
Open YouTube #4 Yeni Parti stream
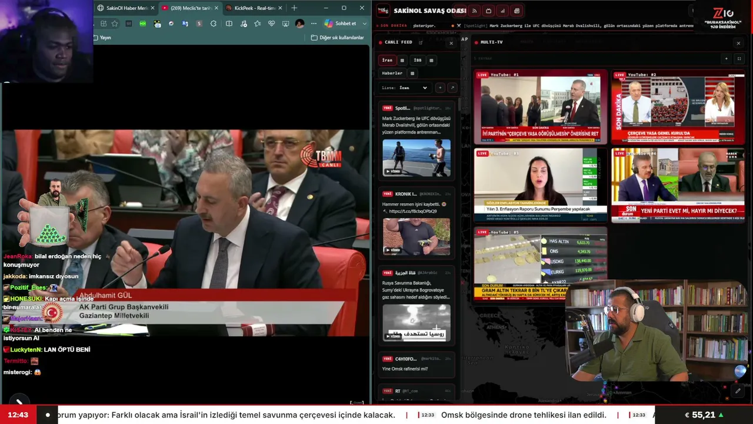click(x=678, y=185)
